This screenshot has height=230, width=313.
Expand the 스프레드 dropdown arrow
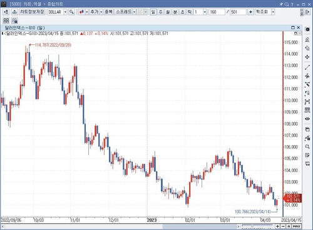point(135,12)
